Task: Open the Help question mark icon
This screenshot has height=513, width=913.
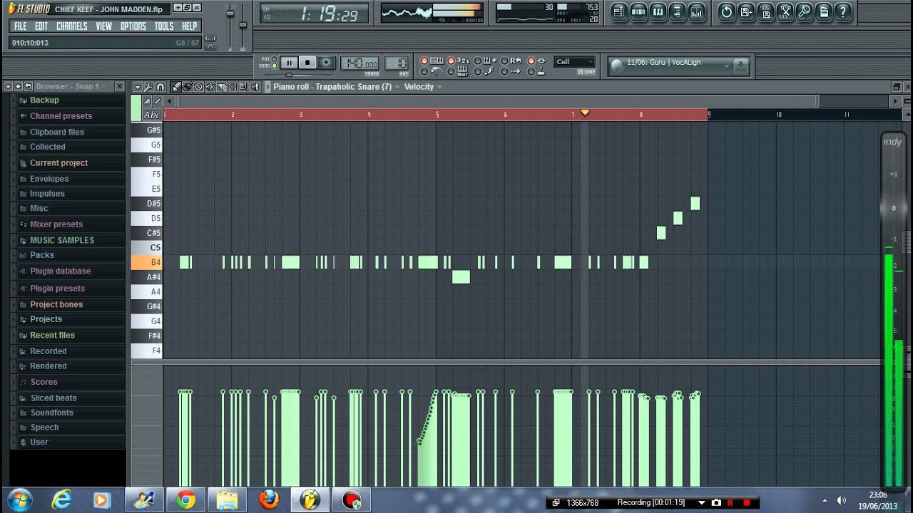Action: pos(842,11)
